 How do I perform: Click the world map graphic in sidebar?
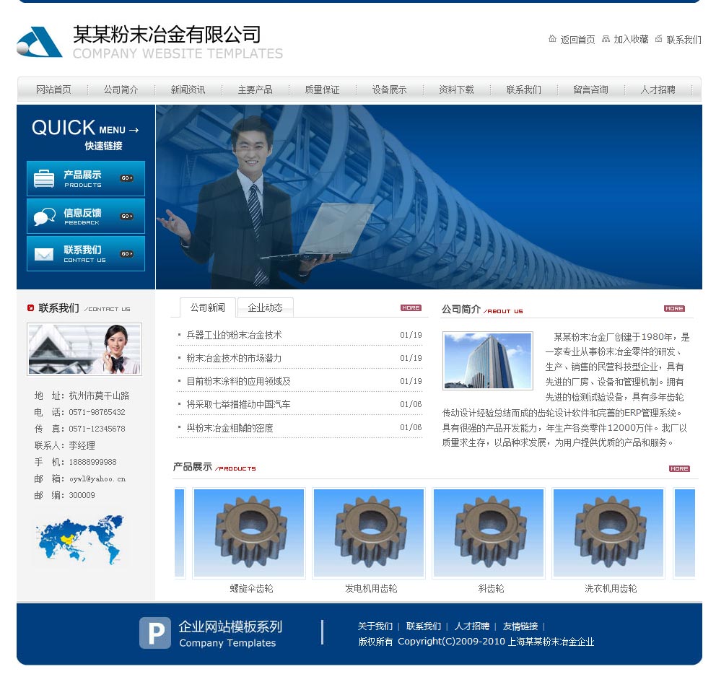tap(81, 539)
